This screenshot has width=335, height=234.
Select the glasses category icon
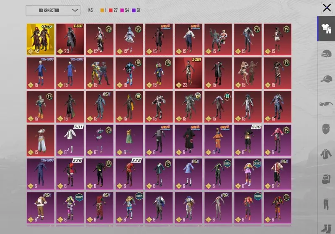click(x=326, y=104)
